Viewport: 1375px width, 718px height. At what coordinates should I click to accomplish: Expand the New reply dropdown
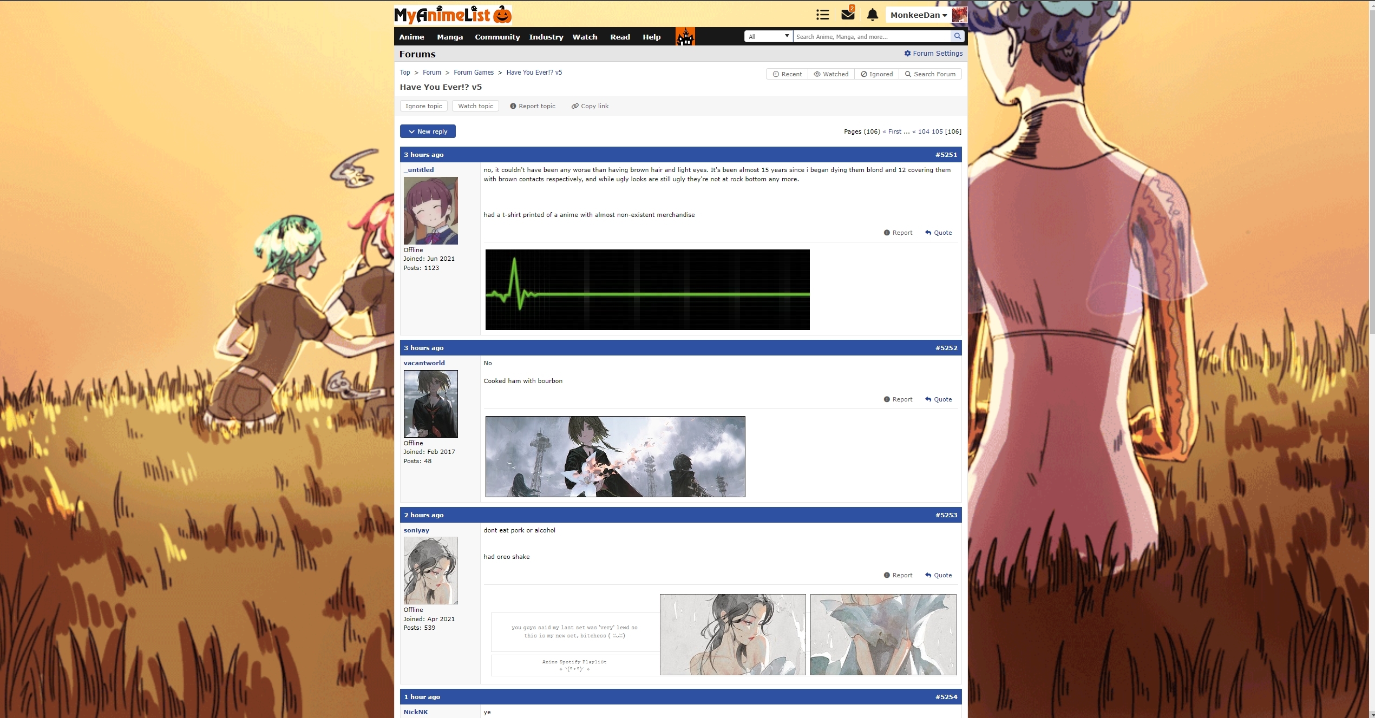click(x=428, y=131)
